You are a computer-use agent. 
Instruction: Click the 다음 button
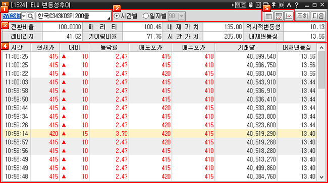coord(318,16)
